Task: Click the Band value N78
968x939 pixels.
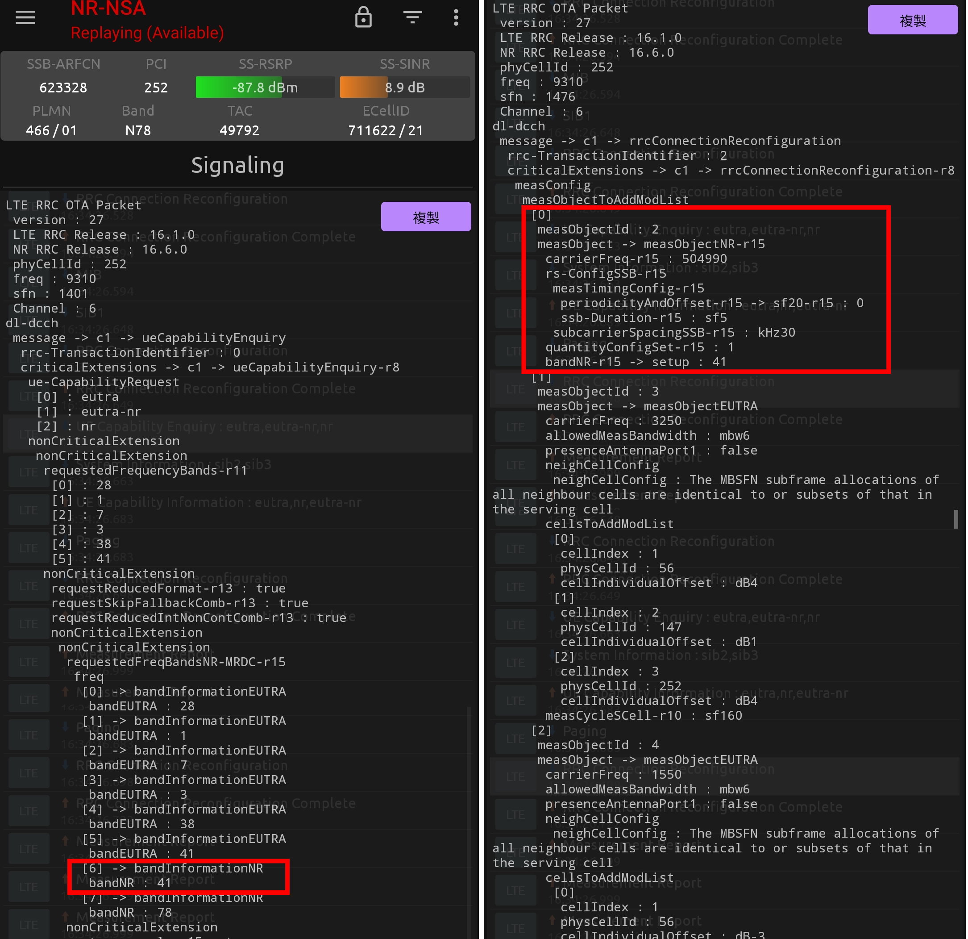Action: click(138, 130)
